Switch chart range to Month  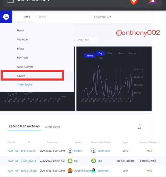pyautogui.click(x=121, y=53)
